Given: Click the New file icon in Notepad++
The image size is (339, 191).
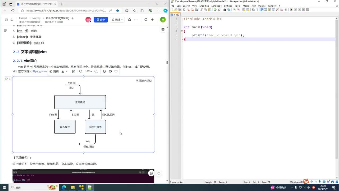Looking at the screenshot, I should coord(172,10).
